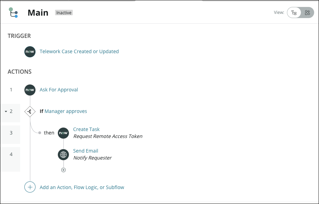Click the trigger's ServiceNow 'now' icon
319x204 pixels.
(30, 51)
